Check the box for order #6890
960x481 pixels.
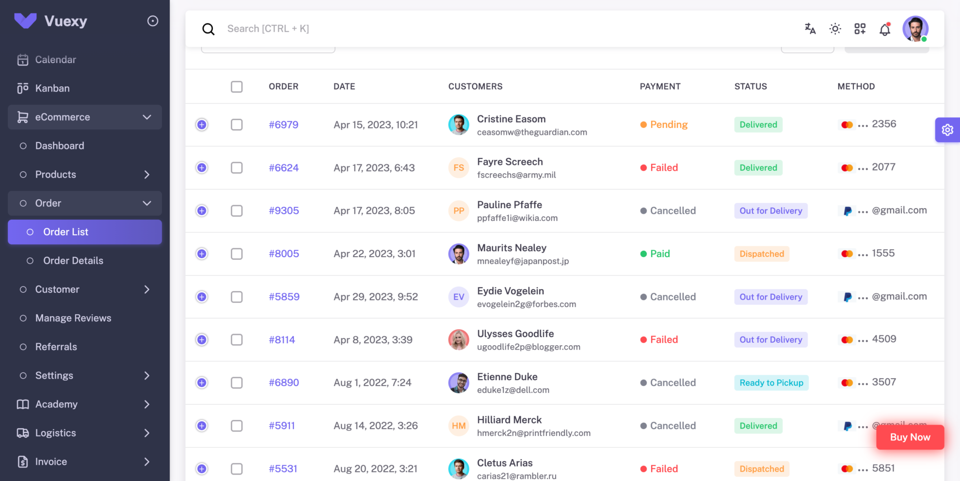(237, 383)
